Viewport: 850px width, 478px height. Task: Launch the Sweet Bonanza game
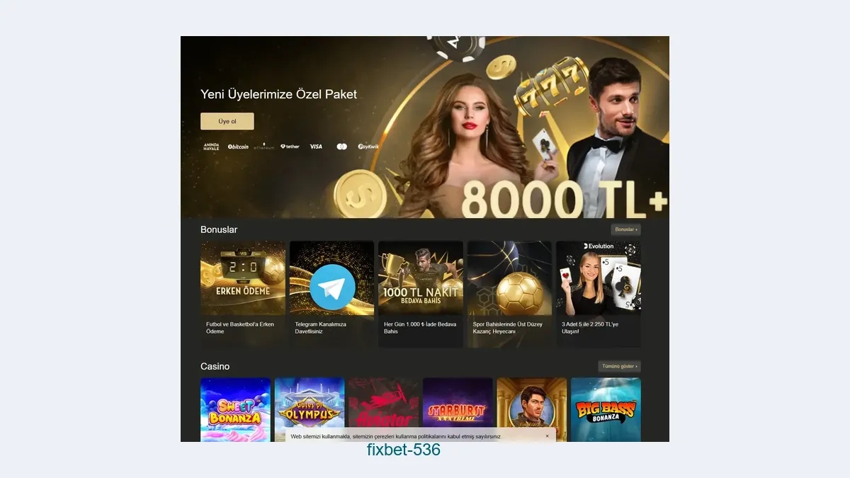(235, 409)
